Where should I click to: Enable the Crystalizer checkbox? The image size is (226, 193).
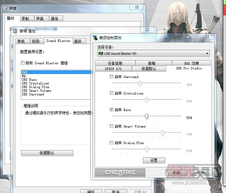[111, 93]
